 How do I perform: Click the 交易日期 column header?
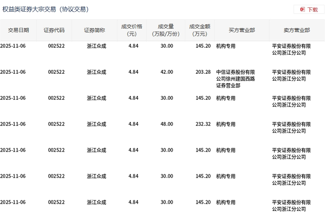tap(19, 30)
